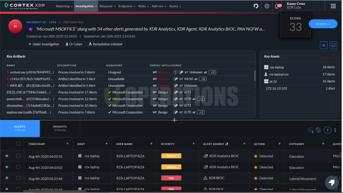Image resolution: width=343 pixels, height=193 pixels.
Task: Tick the select-all alerts header checkbox
Action: [x=19, y=143]
